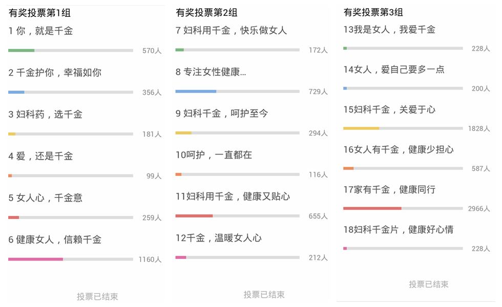This screenshot has width=502, height=307.
Task: Select option 13 我是女人，我爱千金
Action: 389,30
